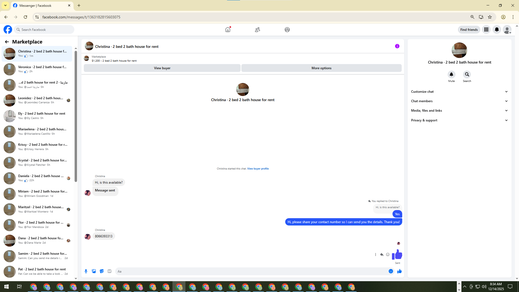
Task: Send a thumbs-up like from composer
Action: click(x=400, y=271)
